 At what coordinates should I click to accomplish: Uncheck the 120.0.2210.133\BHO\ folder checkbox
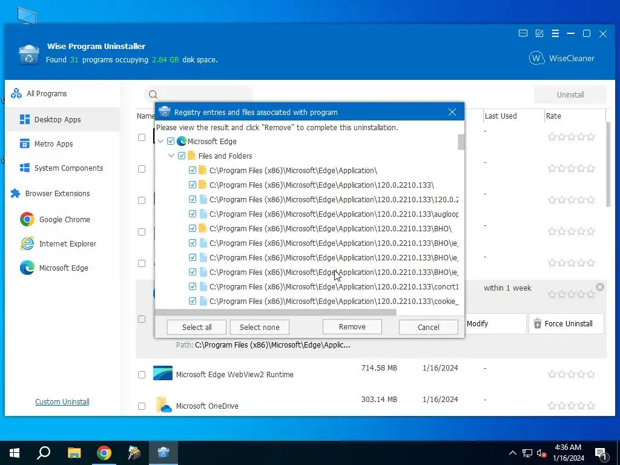pos(193,228)
